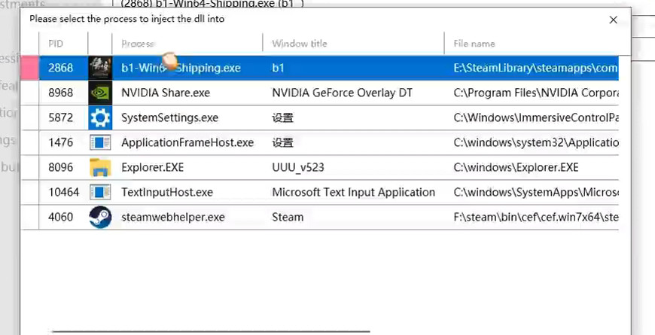
Task: Sort by the Window title column header
Action: coord(300,44)
